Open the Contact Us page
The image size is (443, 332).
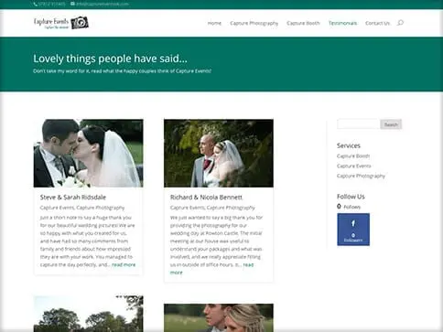(377, 23)
